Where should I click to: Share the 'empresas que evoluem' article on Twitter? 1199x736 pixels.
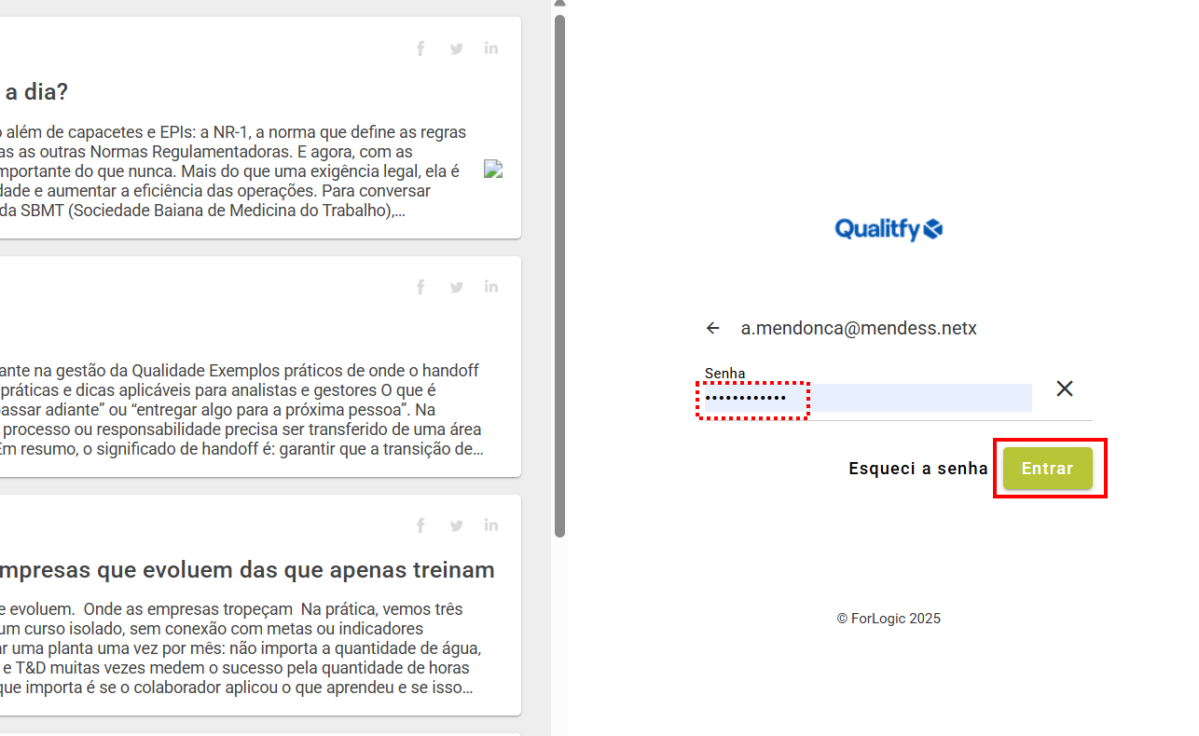(x=456, y=525)
